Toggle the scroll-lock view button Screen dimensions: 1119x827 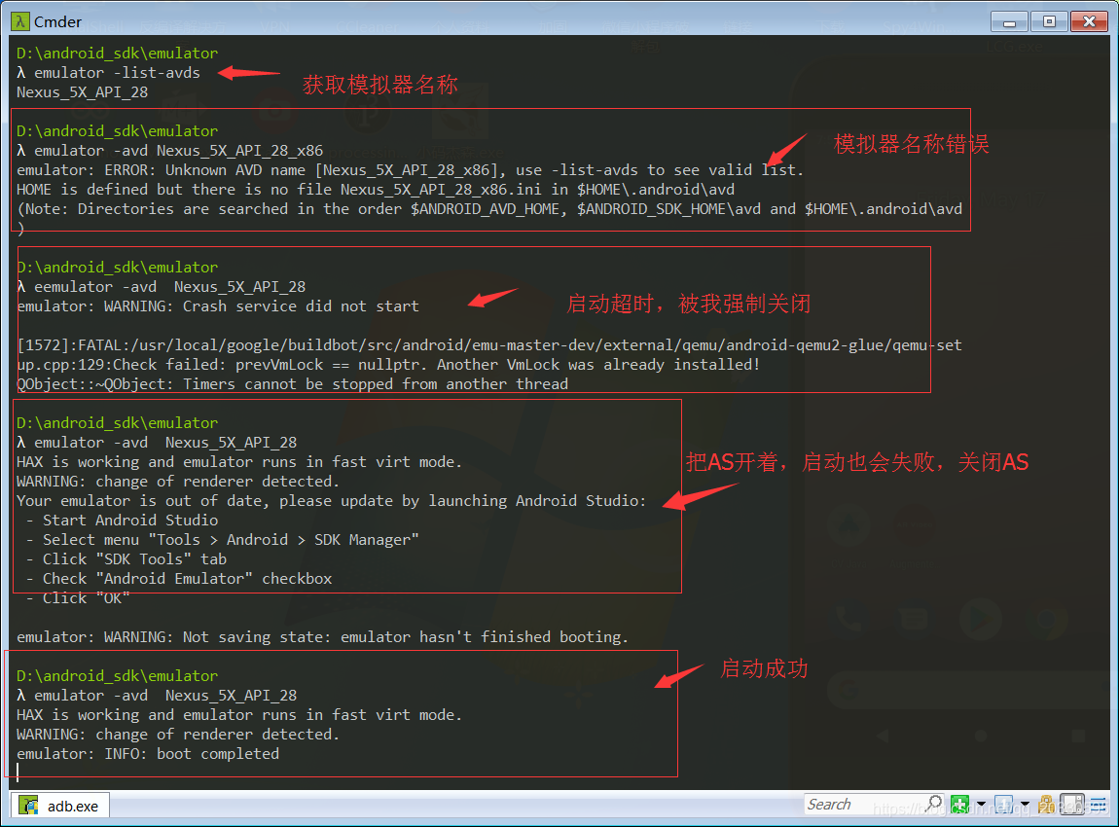click(x=1072, y=805)
